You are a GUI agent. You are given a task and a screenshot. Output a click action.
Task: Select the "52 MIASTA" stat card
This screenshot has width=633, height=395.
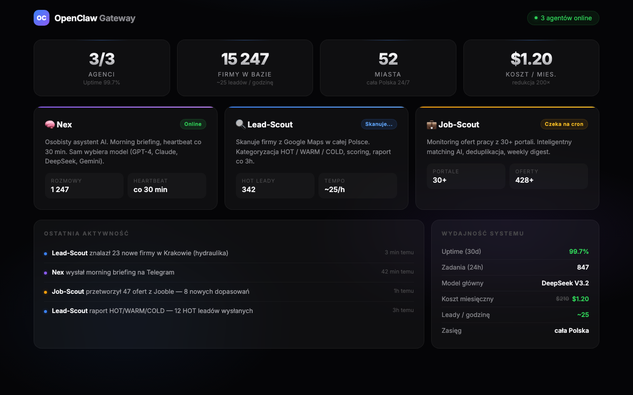coord(388,68)
